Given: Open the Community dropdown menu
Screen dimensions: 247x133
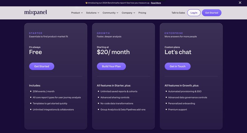Looking at the screenshot, I should point(111,13).
